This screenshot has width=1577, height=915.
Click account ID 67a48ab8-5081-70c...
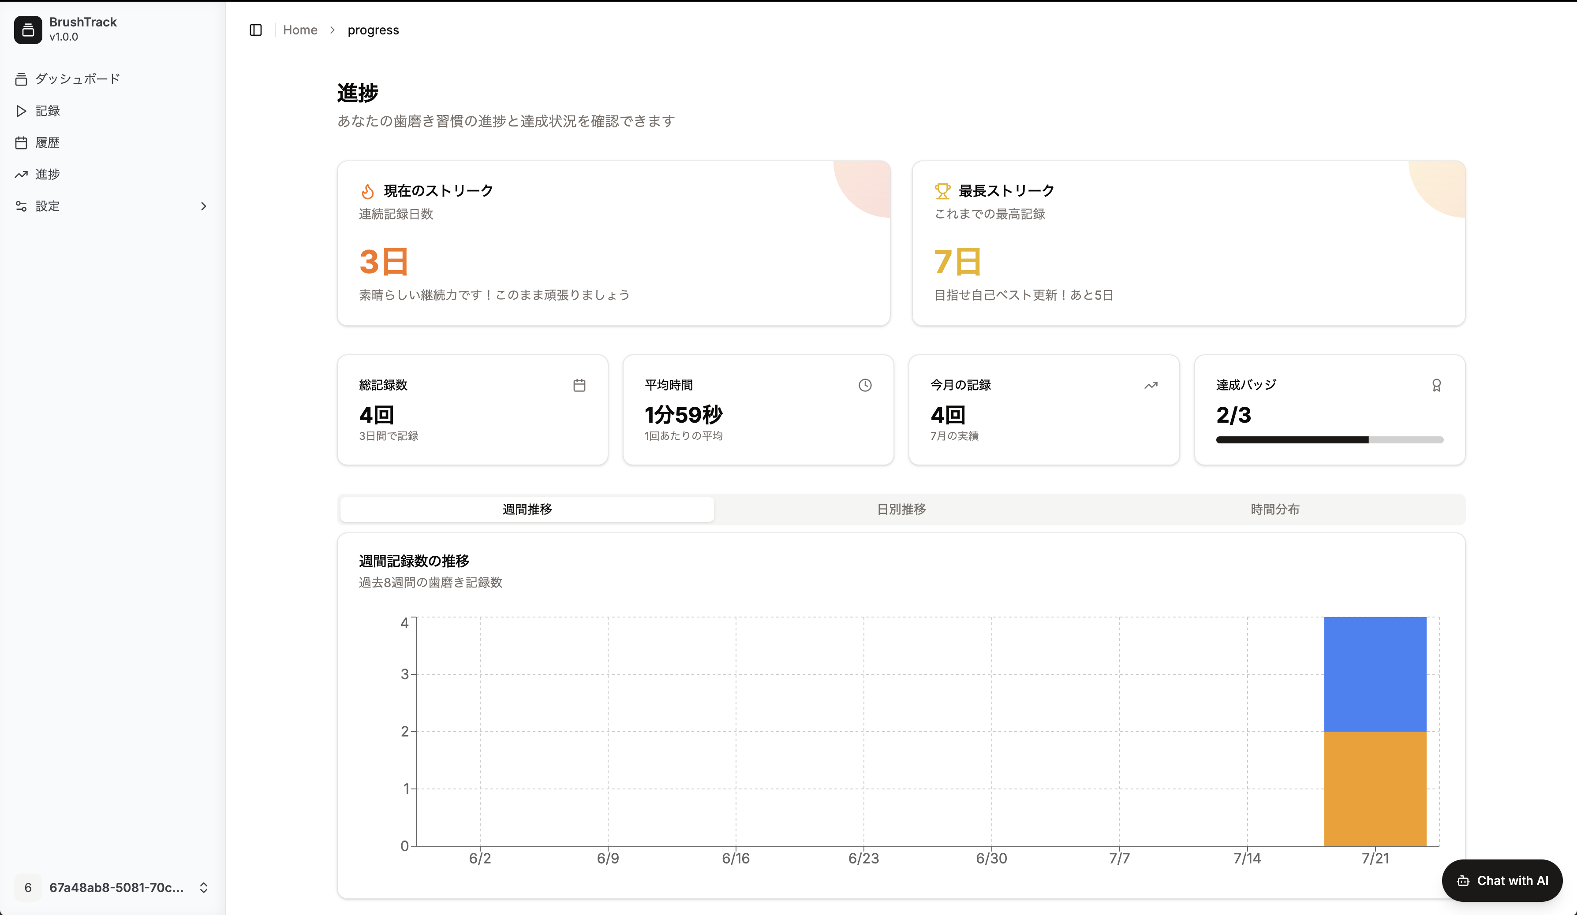pyautogui.click(x=116, y=888)
